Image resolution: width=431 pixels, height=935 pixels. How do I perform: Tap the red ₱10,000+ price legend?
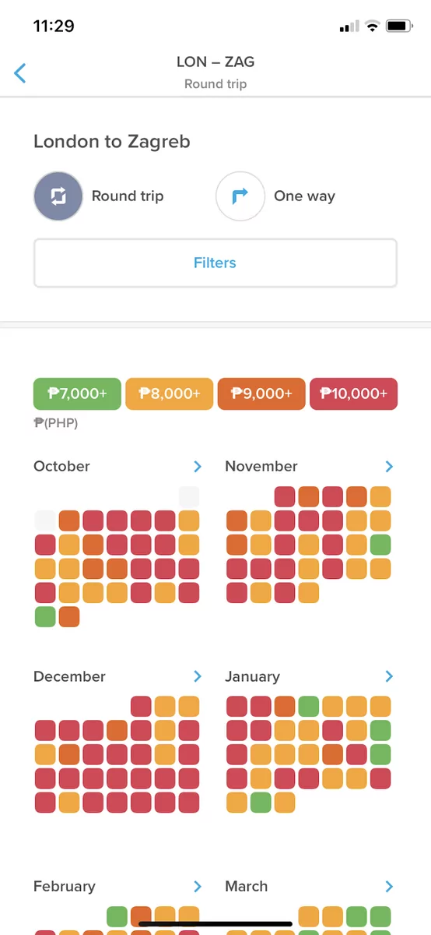click(x=353, y=393)
